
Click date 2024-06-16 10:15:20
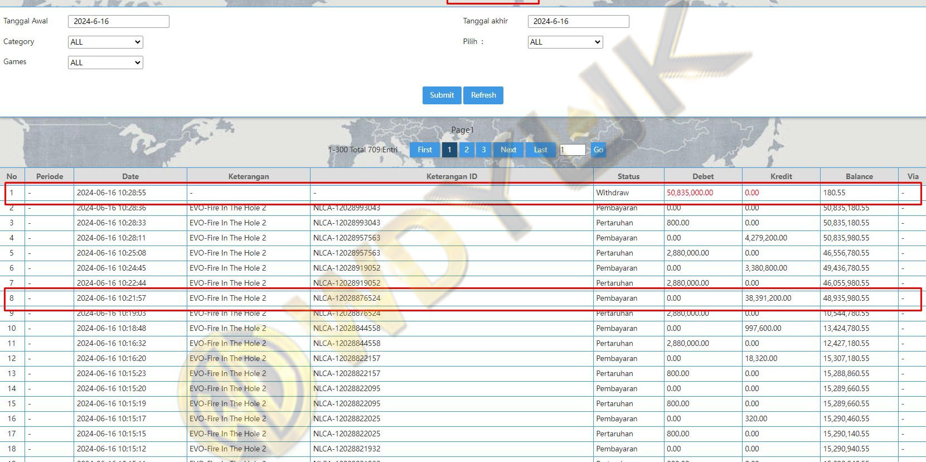pos(111,388)
